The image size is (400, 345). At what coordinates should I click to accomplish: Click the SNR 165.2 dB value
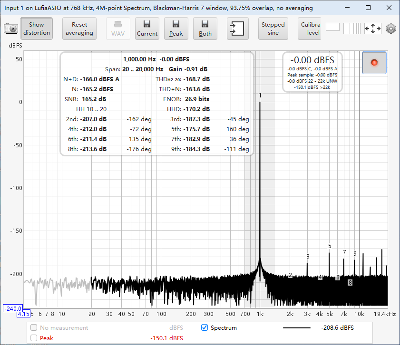tap(94, 99)
